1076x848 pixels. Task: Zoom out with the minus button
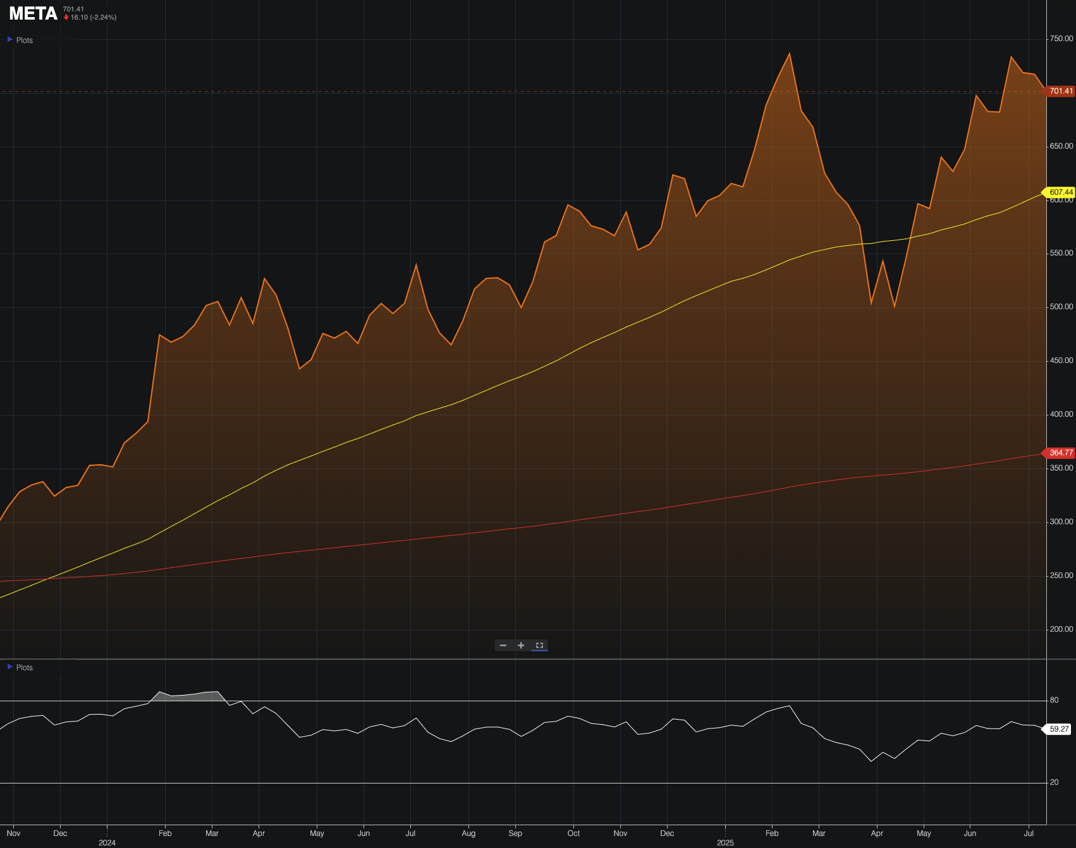(503, 646)
